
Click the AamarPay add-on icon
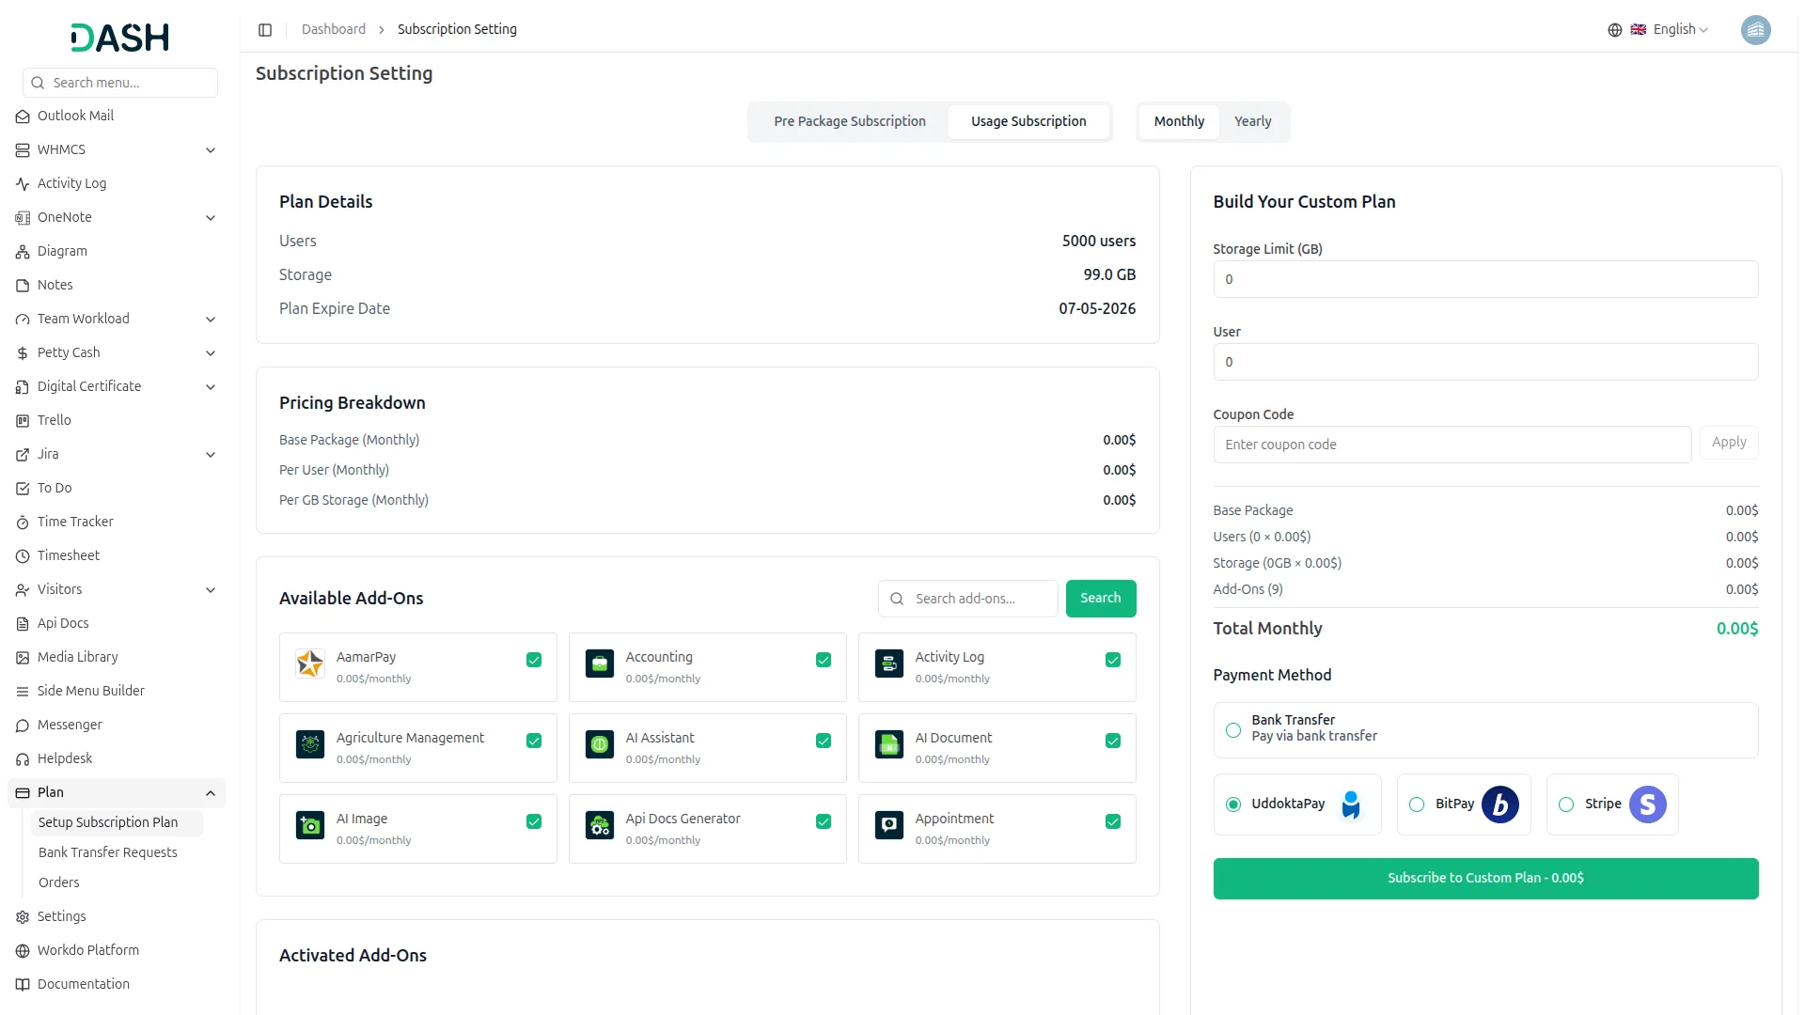coord(310,664)
